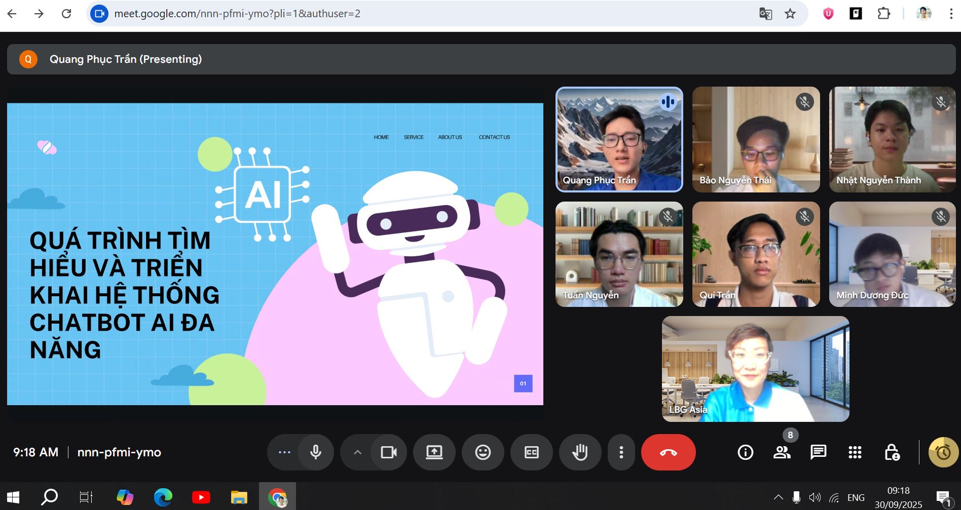
Task: Expand video settings chevron arrow
Action: pyautogui.click(x=357, y=452)
